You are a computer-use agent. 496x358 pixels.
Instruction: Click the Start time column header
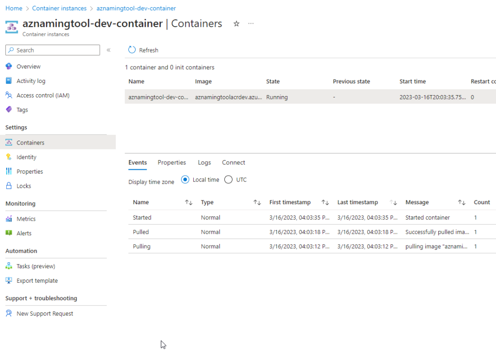tap(413, 81)
